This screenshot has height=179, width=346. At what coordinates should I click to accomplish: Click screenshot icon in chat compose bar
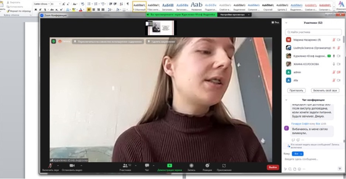[x=290, y=169]
